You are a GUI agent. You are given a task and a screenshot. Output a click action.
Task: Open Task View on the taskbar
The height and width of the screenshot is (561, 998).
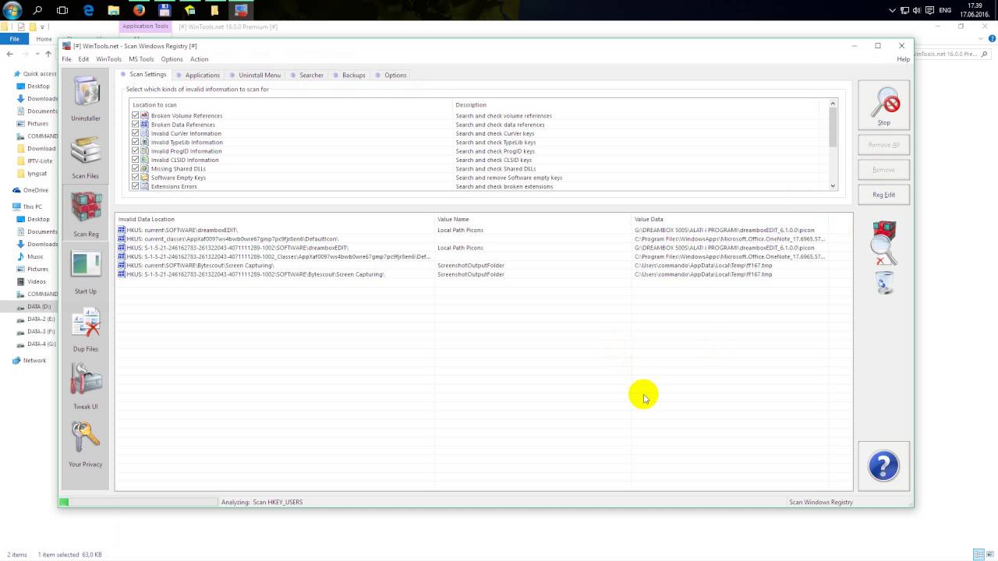(x=62, y=10)
